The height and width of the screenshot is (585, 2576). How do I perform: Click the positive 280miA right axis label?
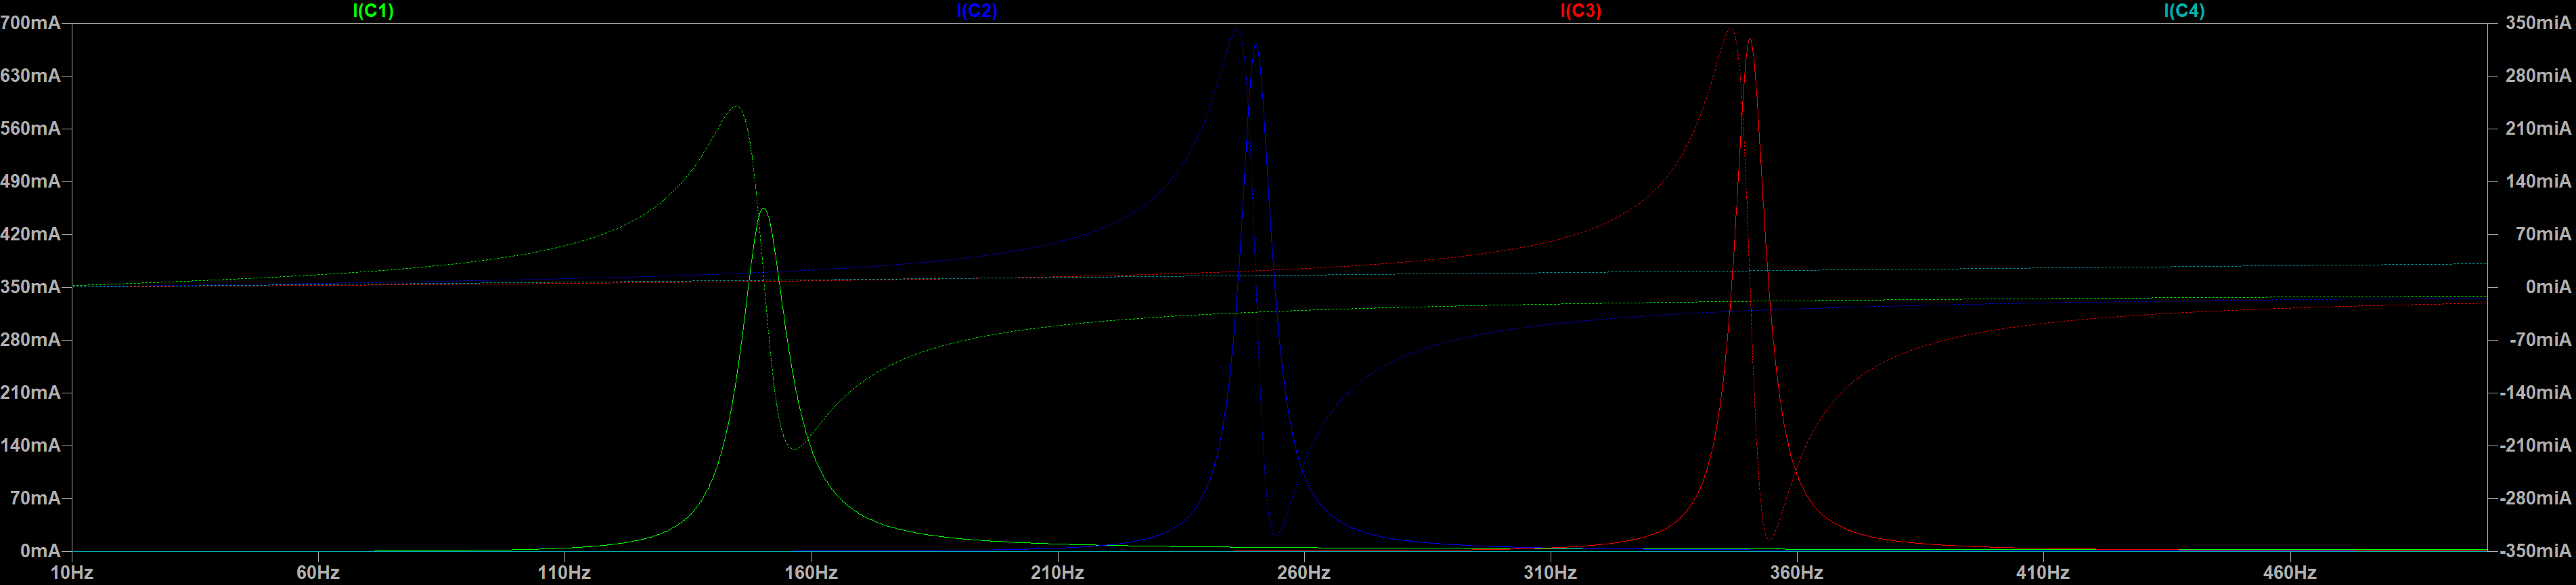click(2538, 76)
